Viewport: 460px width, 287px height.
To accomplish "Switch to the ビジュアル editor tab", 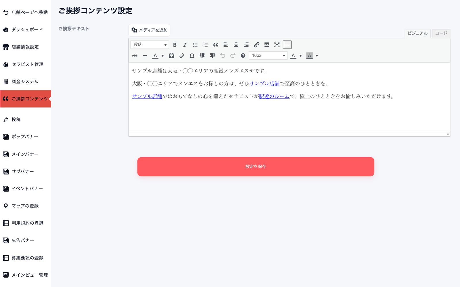I will tap(417, 33).
